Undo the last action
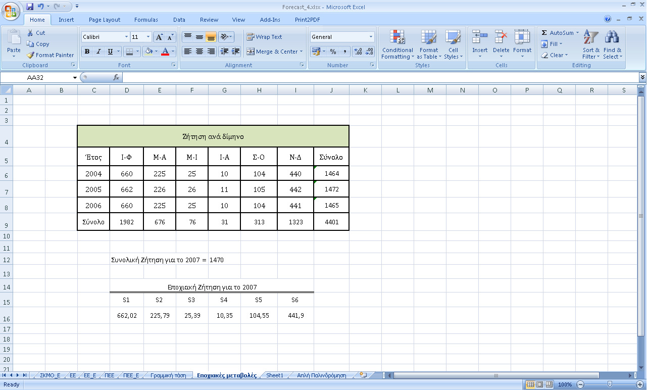 [x=41, y=7]
